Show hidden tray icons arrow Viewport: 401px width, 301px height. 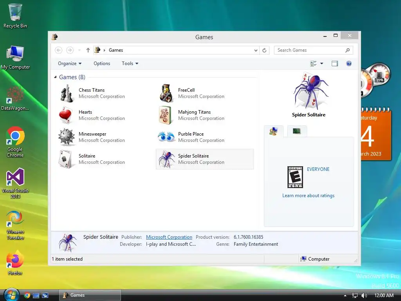click(345, 296)
